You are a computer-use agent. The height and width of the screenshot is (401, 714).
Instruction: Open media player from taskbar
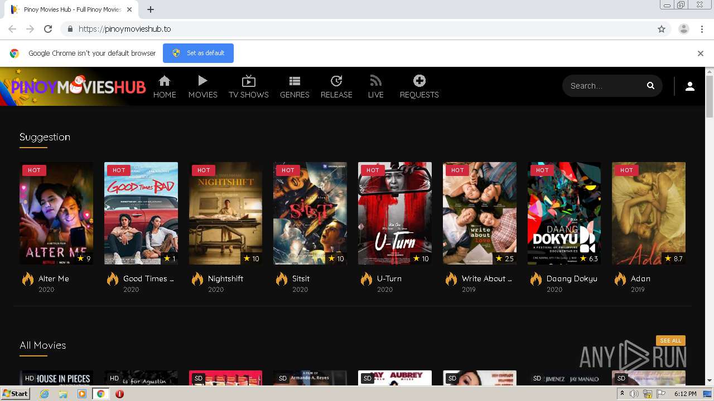tap(82, 394)
